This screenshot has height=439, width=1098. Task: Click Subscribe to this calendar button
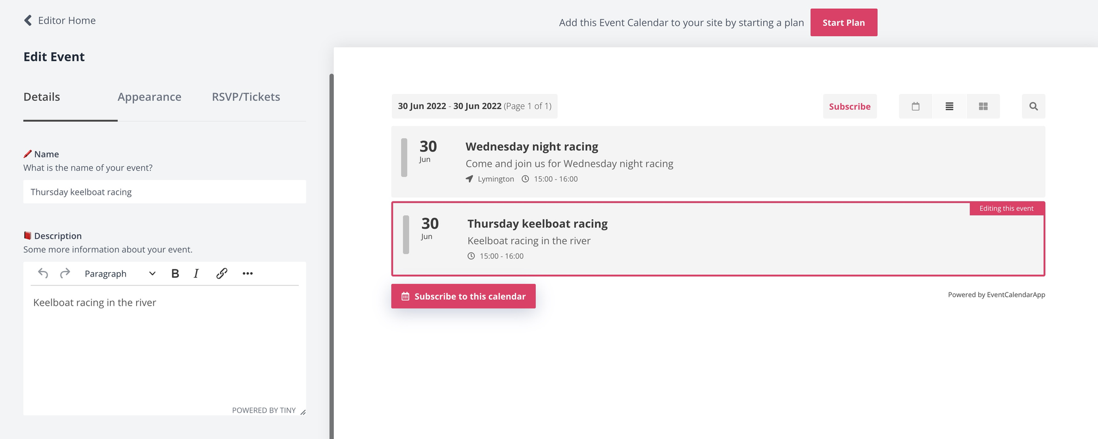463,296
